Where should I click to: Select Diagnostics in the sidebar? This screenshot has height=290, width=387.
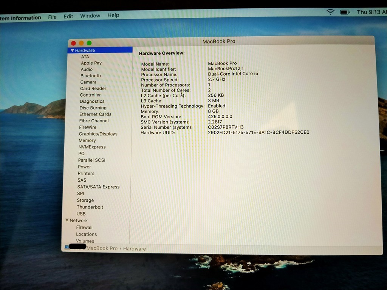pyautogui.click(x=92, y=101)
